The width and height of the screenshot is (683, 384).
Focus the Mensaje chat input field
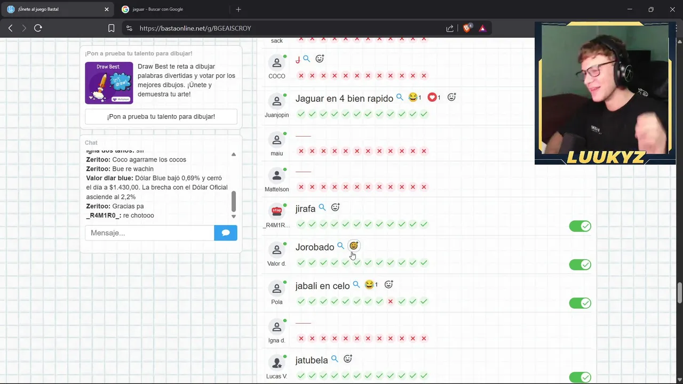149,233
